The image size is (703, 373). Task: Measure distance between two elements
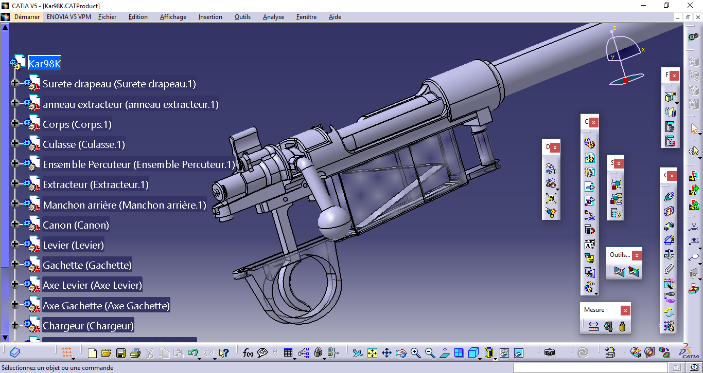point(593,326)
